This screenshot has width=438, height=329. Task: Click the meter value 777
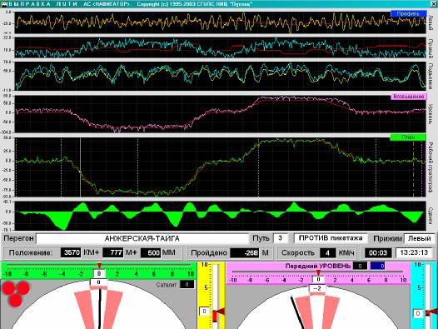click(x=113, y=252)
